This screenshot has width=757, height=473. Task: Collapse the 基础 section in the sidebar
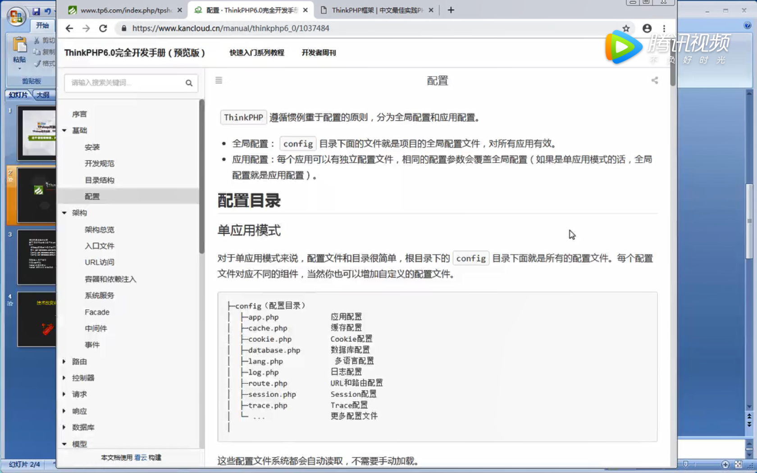64,131
